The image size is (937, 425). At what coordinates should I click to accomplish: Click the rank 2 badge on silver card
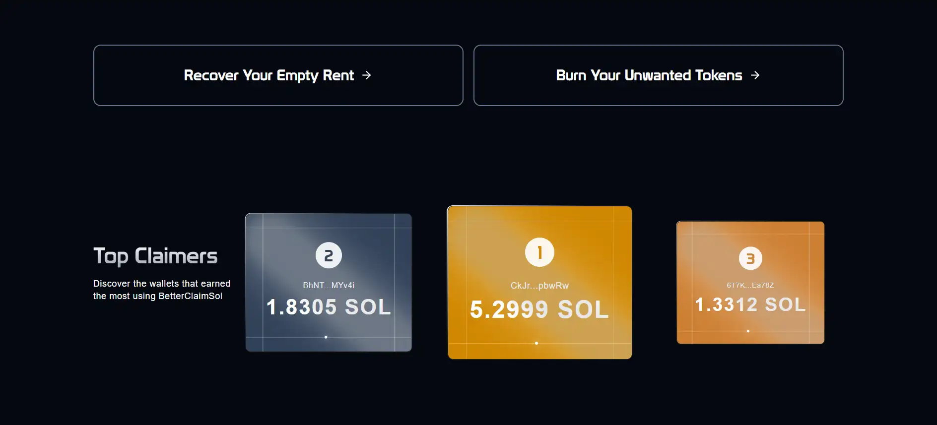(x=329, y=255)
